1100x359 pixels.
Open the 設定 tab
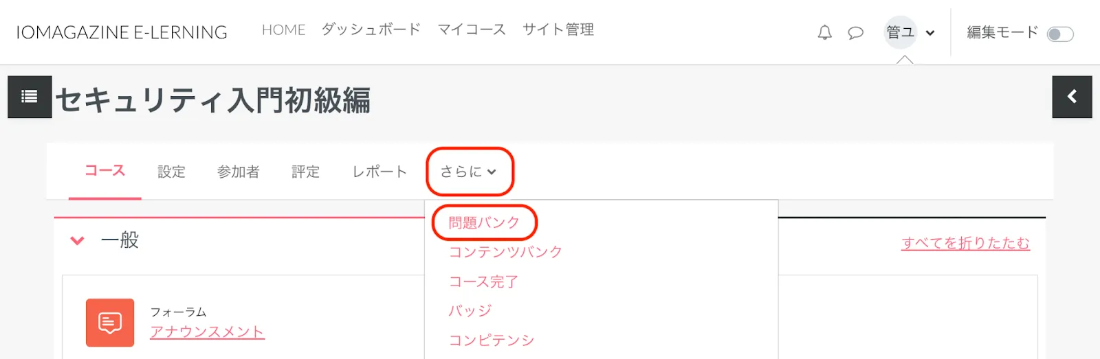pos(171,172)
